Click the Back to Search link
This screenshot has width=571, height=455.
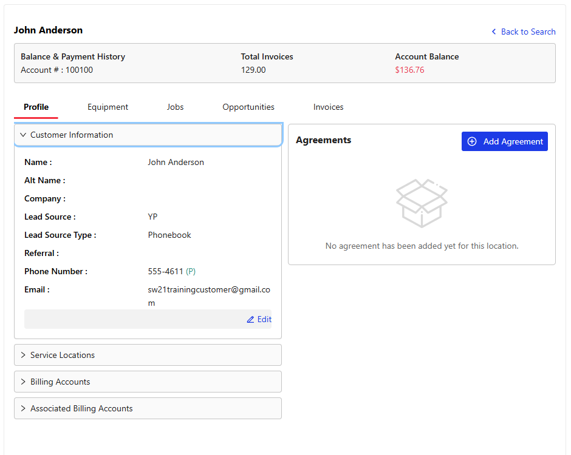(524, 32)
